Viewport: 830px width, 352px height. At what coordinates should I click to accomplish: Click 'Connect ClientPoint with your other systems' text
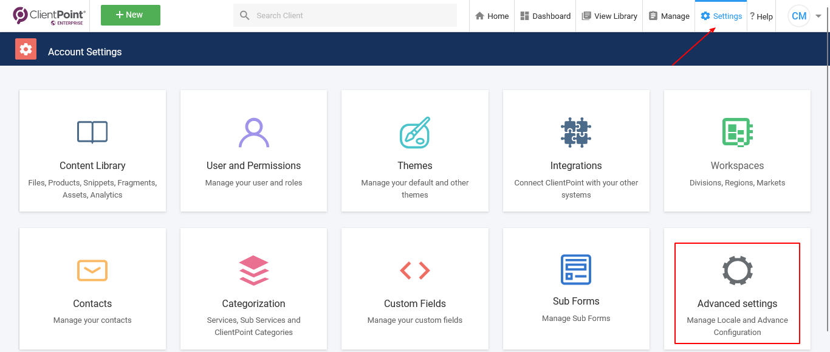pos(576,188)
